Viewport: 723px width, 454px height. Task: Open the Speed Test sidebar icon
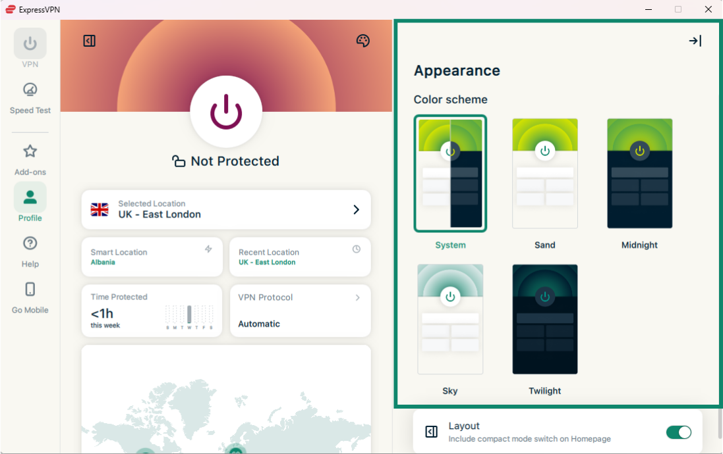click(x=30, y=90)
